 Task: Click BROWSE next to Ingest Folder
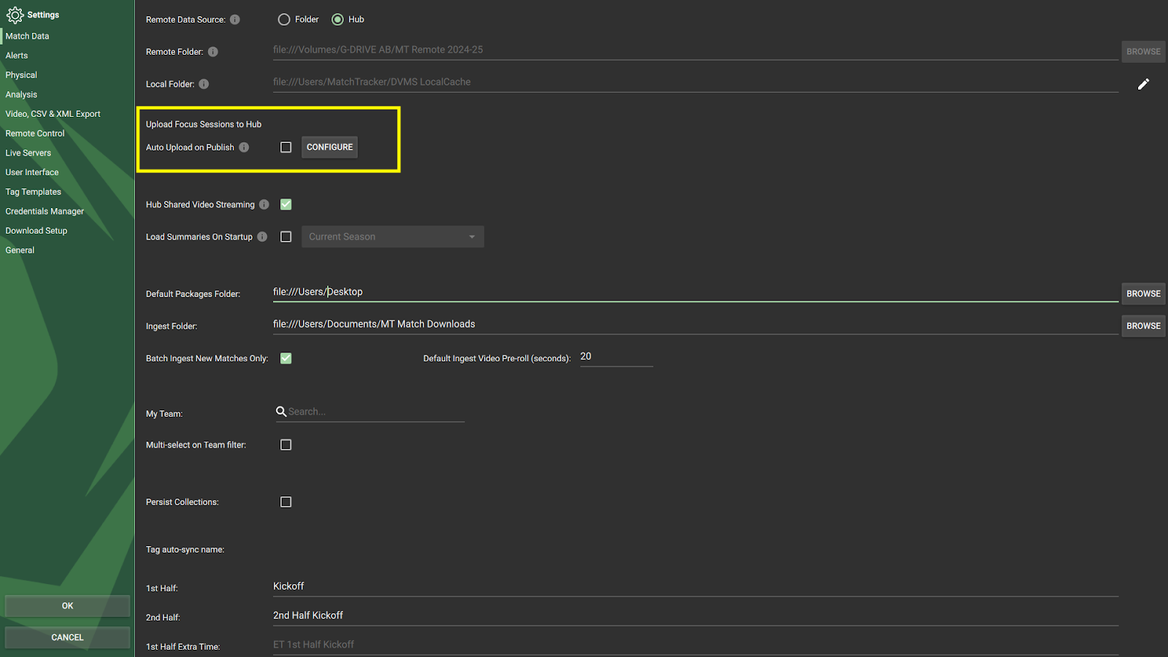(1142, 326)
